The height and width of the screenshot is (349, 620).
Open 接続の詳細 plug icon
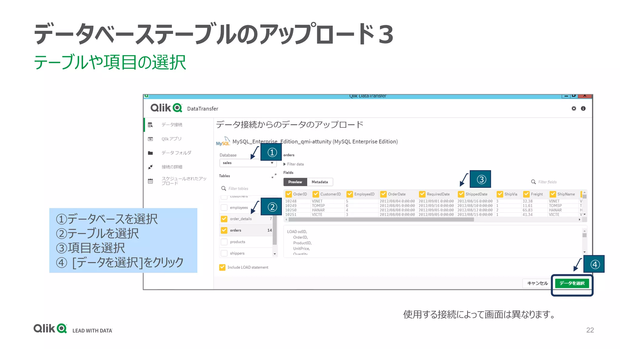click(150, 167)
